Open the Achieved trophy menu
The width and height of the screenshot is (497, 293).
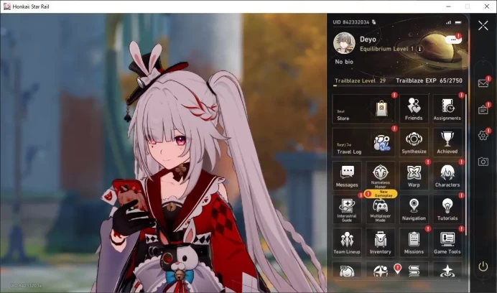[x=447, y=142]
